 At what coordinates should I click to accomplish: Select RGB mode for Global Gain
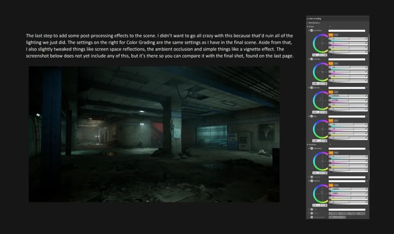tap(331, 121)
